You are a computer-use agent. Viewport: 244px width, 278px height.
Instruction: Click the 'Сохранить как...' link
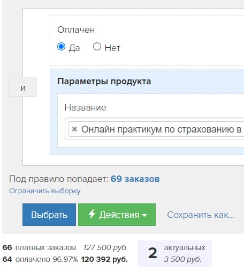(201, 215)
